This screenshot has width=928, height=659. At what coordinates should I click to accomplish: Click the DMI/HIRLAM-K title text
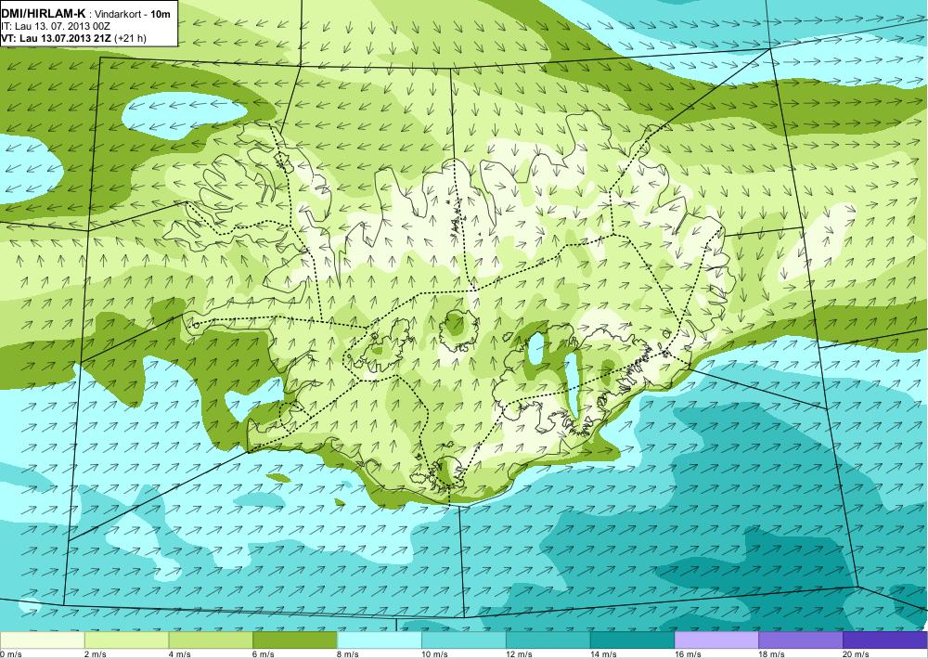click(x=44, y=13)
